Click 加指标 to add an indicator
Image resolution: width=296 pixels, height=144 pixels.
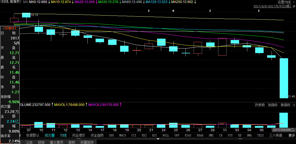pos(272,105)
